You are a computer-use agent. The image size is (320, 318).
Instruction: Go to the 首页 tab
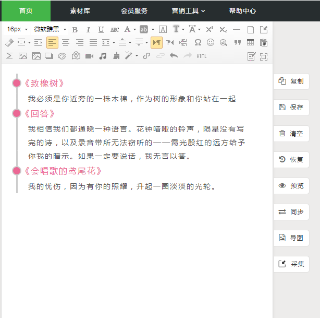pos(26,11)
